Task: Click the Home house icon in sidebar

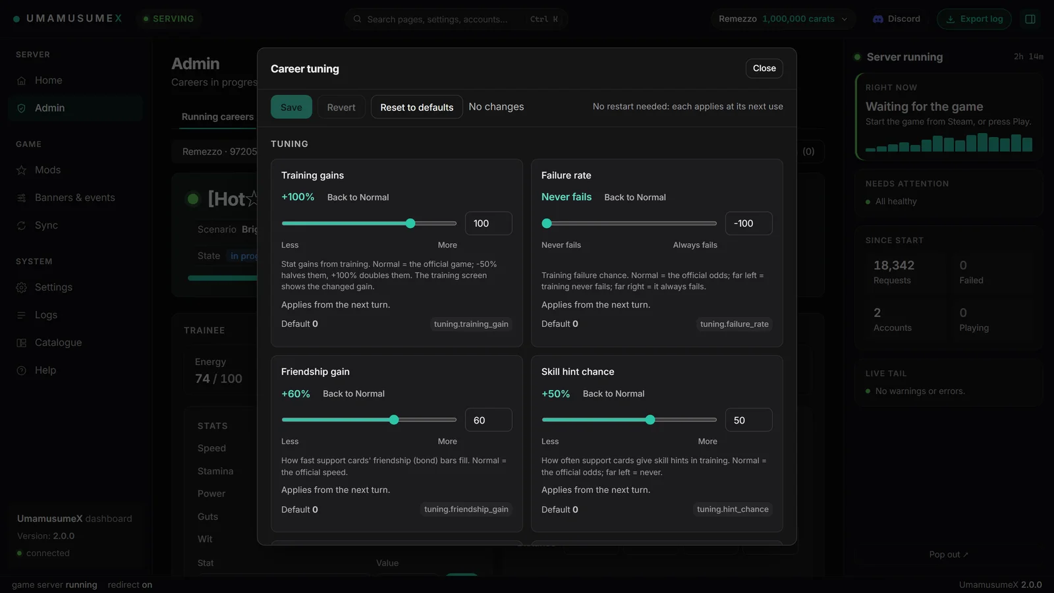Action: pyautogui.click(x=22, y=80)
